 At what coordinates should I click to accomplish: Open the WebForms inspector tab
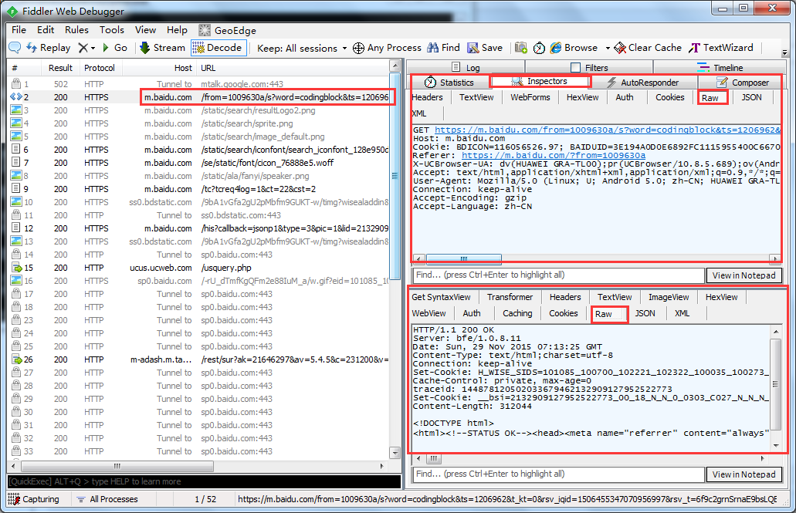[530, 97]
